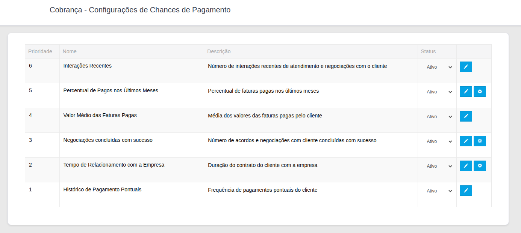Open status dropdown for Tempo de Relacionamento
Screen dimensions: 521x233
pos(439,166)
